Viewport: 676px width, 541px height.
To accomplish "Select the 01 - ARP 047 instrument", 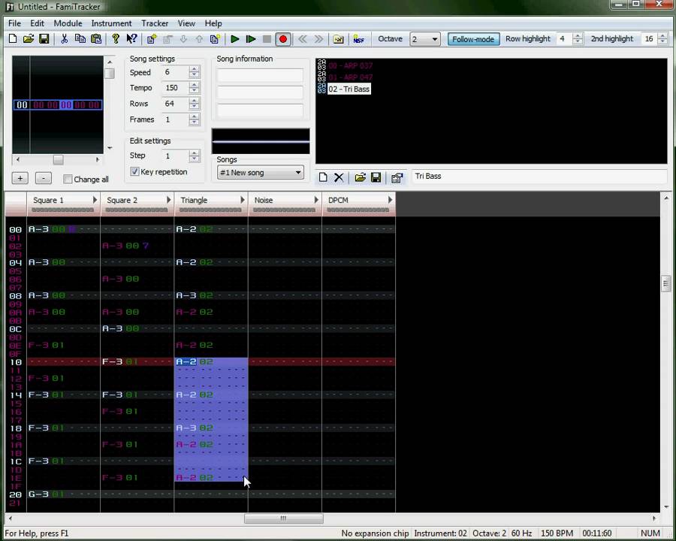I will click(x=350, y=77).
